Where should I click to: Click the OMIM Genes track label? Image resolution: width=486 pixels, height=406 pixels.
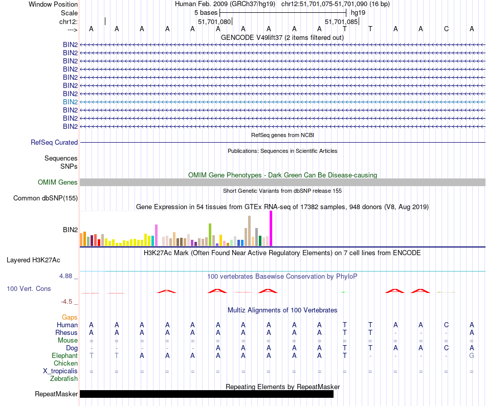point(58,182)
